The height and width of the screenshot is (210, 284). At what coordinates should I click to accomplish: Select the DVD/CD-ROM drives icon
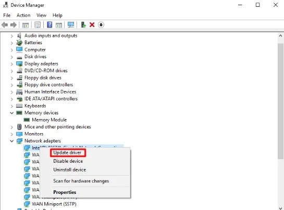pyautogui.click(x=19, y=71)
